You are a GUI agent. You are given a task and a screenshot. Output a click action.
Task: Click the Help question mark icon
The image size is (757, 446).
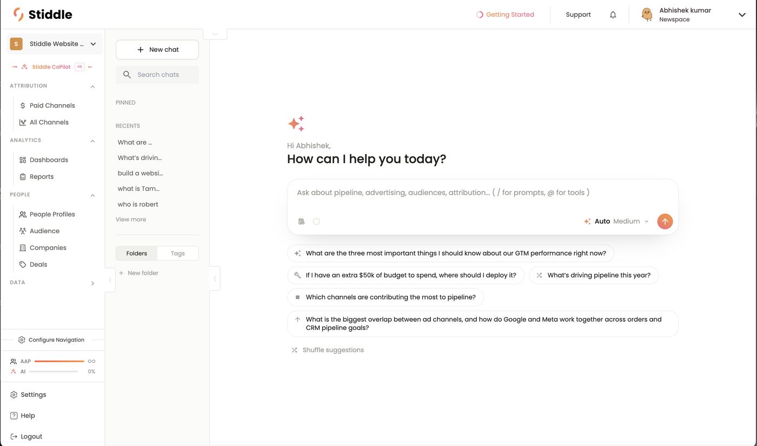click(14, 416)
